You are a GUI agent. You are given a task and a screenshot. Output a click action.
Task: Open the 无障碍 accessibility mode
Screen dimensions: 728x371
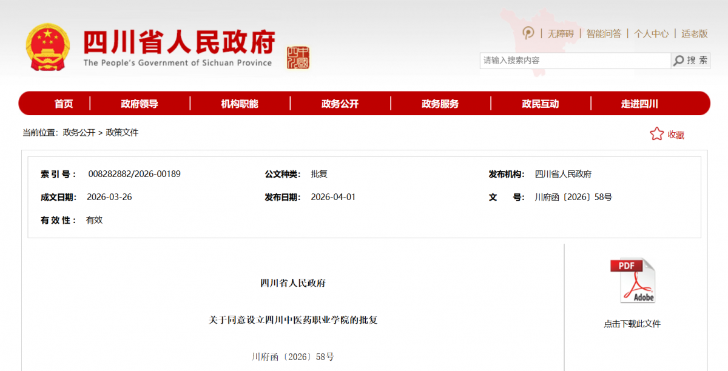tap(561, 34)
